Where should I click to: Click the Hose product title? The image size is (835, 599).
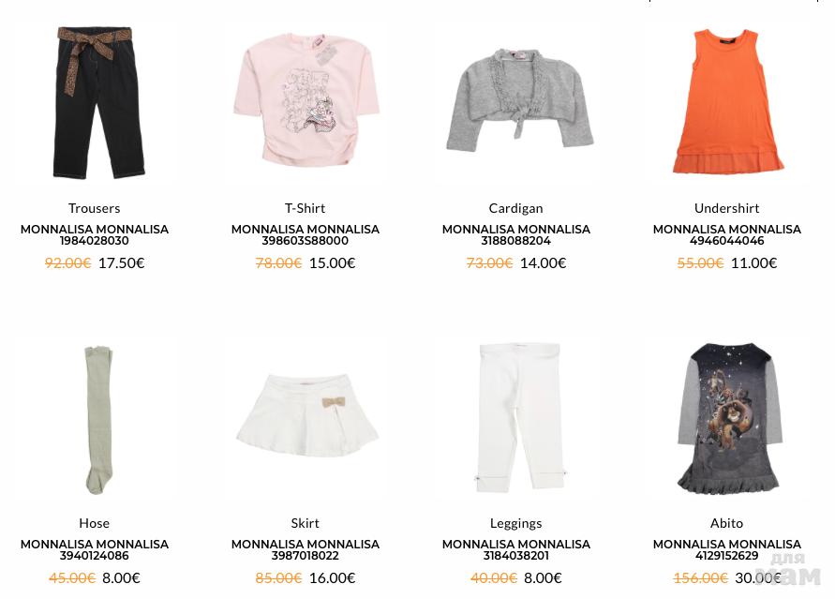(95, 523)
